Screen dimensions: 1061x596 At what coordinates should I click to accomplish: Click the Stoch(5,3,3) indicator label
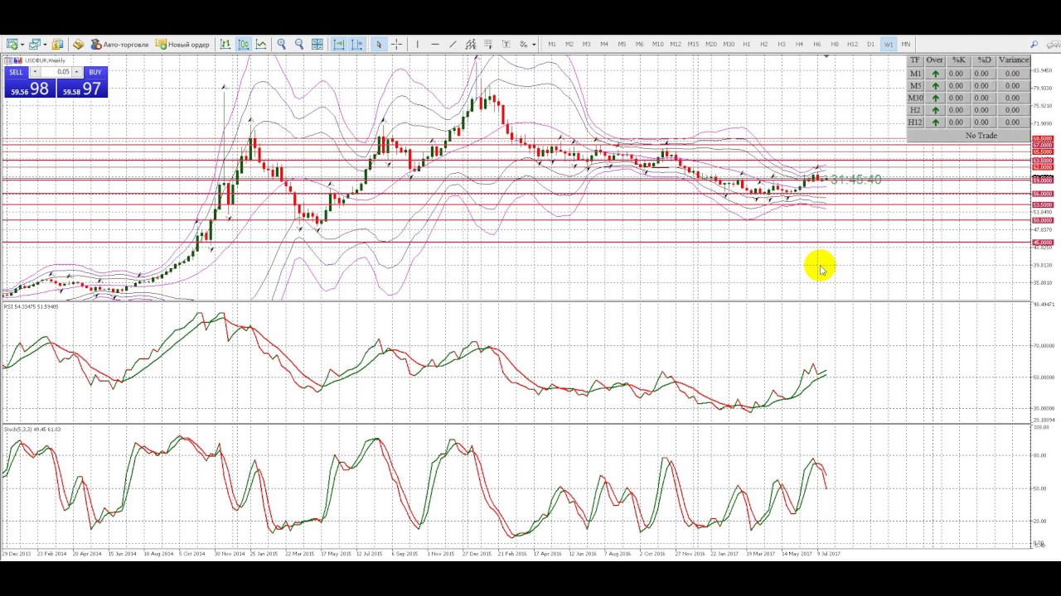[x=32, y=429]
